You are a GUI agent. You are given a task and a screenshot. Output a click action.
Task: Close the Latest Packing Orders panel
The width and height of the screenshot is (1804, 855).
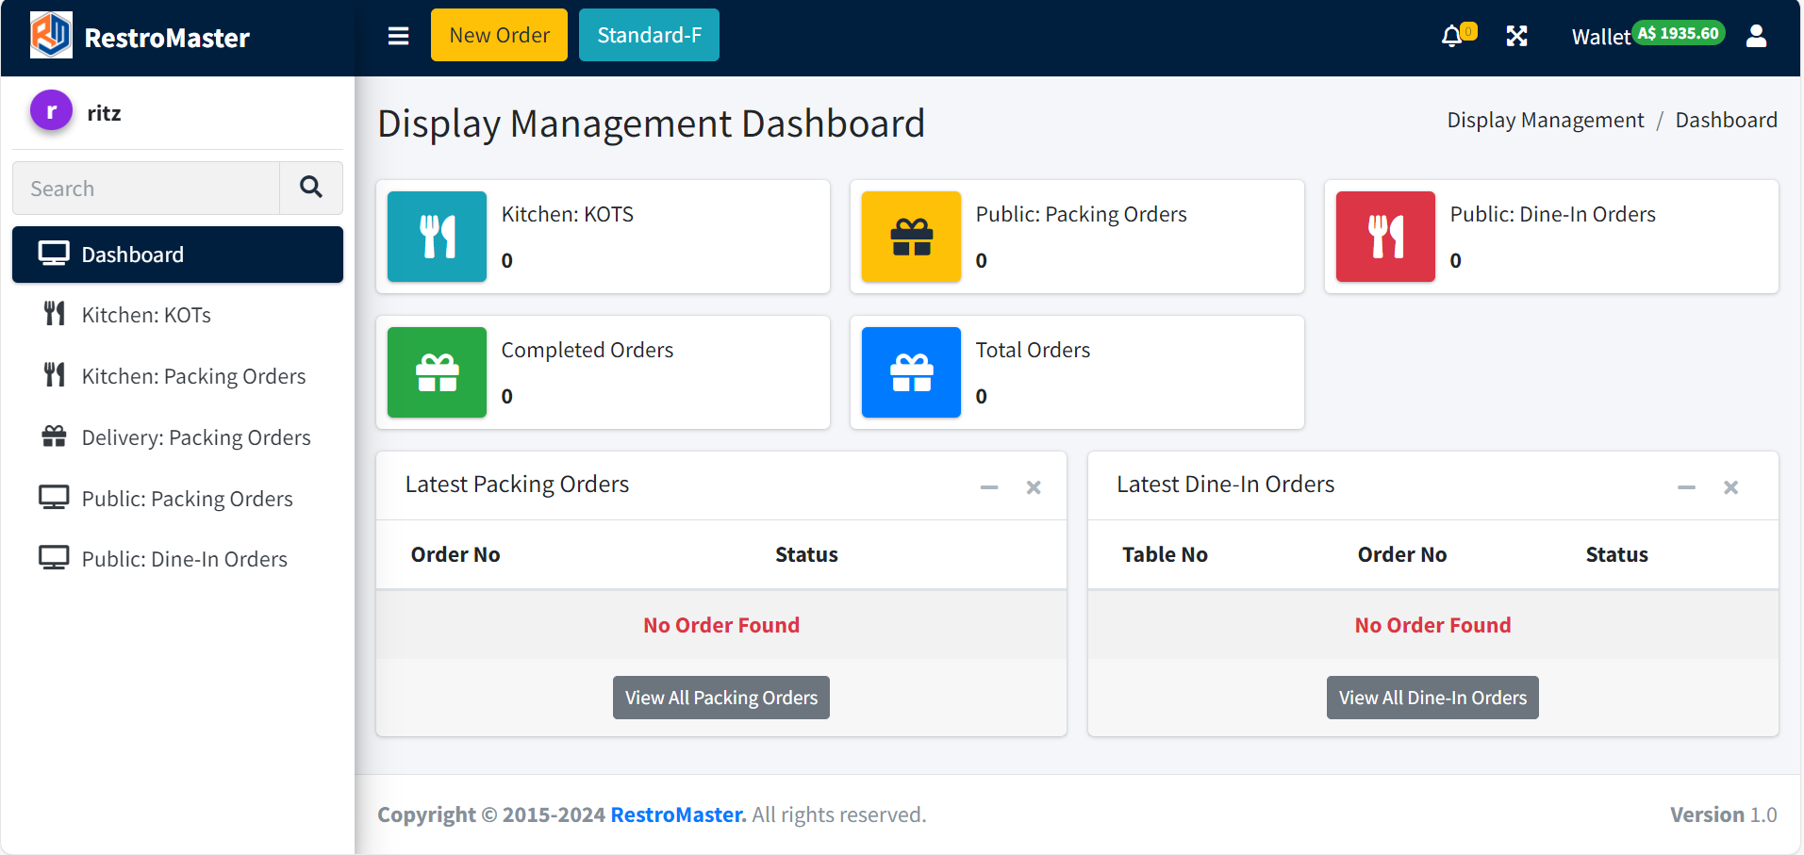(1034, 487)
